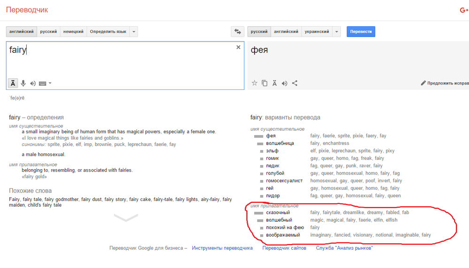469x268 pixels.
Task: Listen to translated word фея
Action: pos(285,83)
